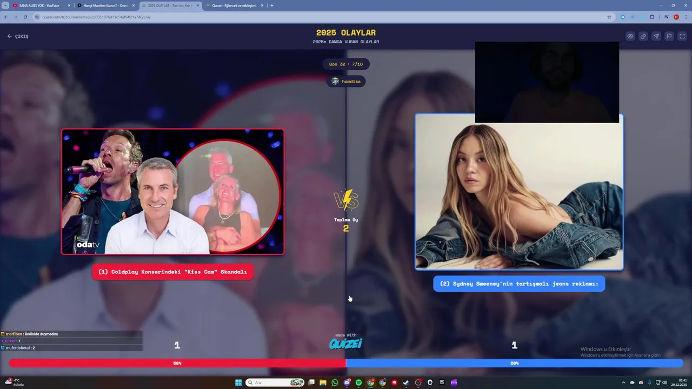
Task: Open Steam from the taskbar
Action: pos(407,383)
